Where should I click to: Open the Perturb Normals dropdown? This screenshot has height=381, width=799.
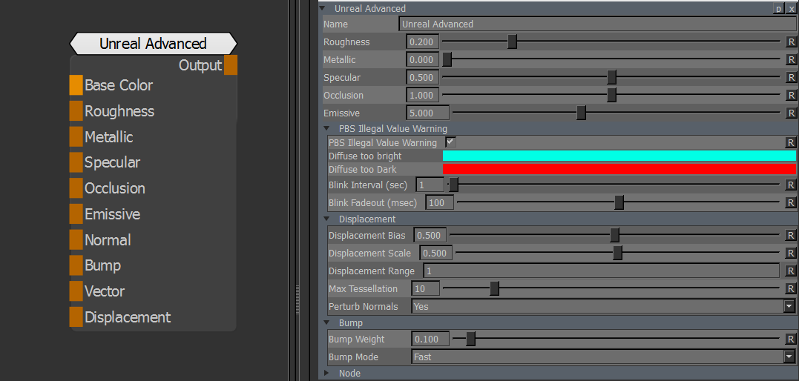click(789, 307)
